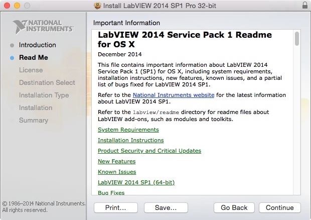
Task: Select the Introduction step in sidebar
Action: pos(38,45)
